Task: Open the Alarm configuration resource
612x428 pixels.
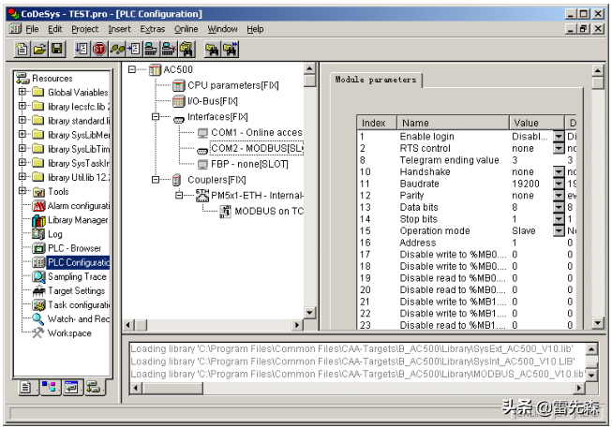Action: coord(77,206)
